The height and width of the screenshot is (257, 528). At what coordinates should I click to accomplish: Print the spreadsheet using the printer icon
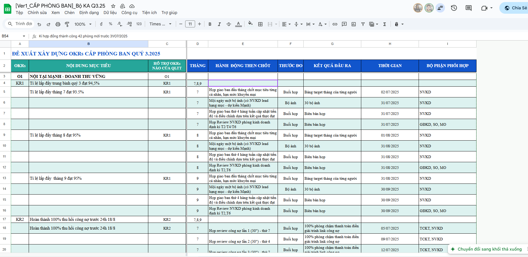tap(58, 24)
